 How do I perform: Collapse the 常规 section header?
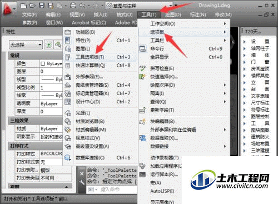(36, 56)
